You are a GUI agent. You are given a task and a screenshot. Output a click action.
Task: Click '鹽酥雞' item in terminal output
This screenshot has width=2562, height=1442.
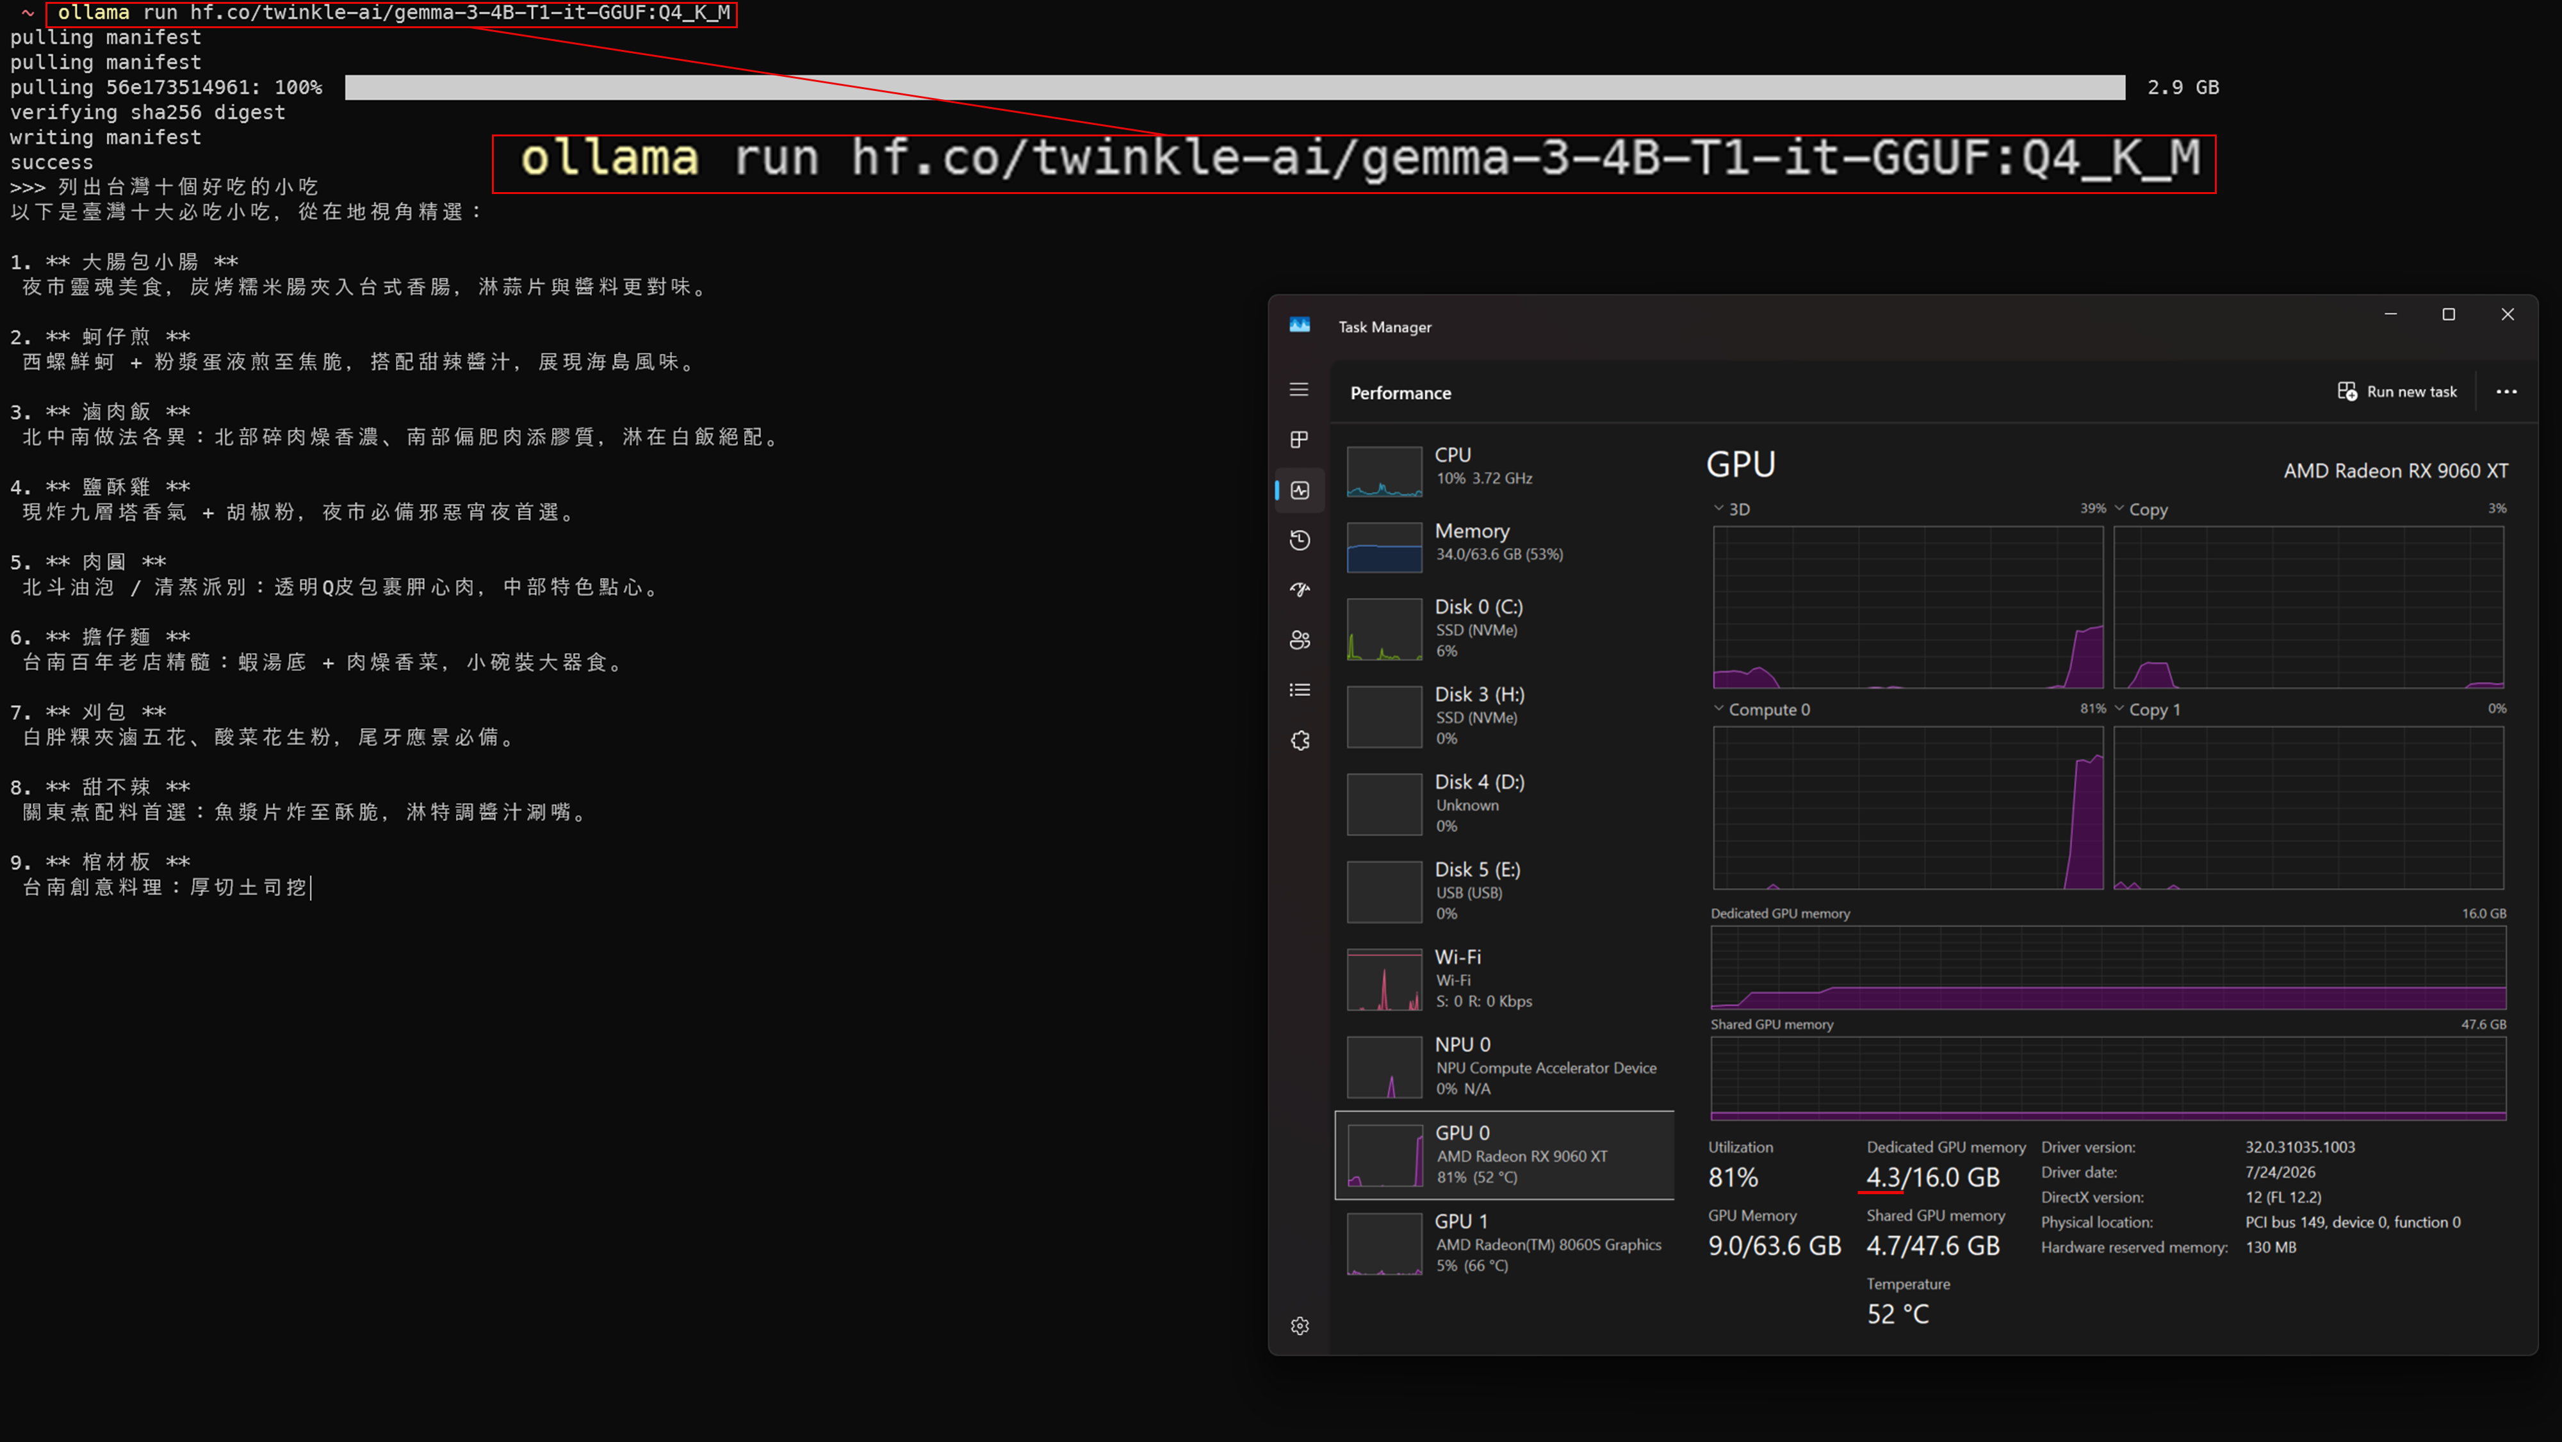pyautogui.click(x=117, y=487)
